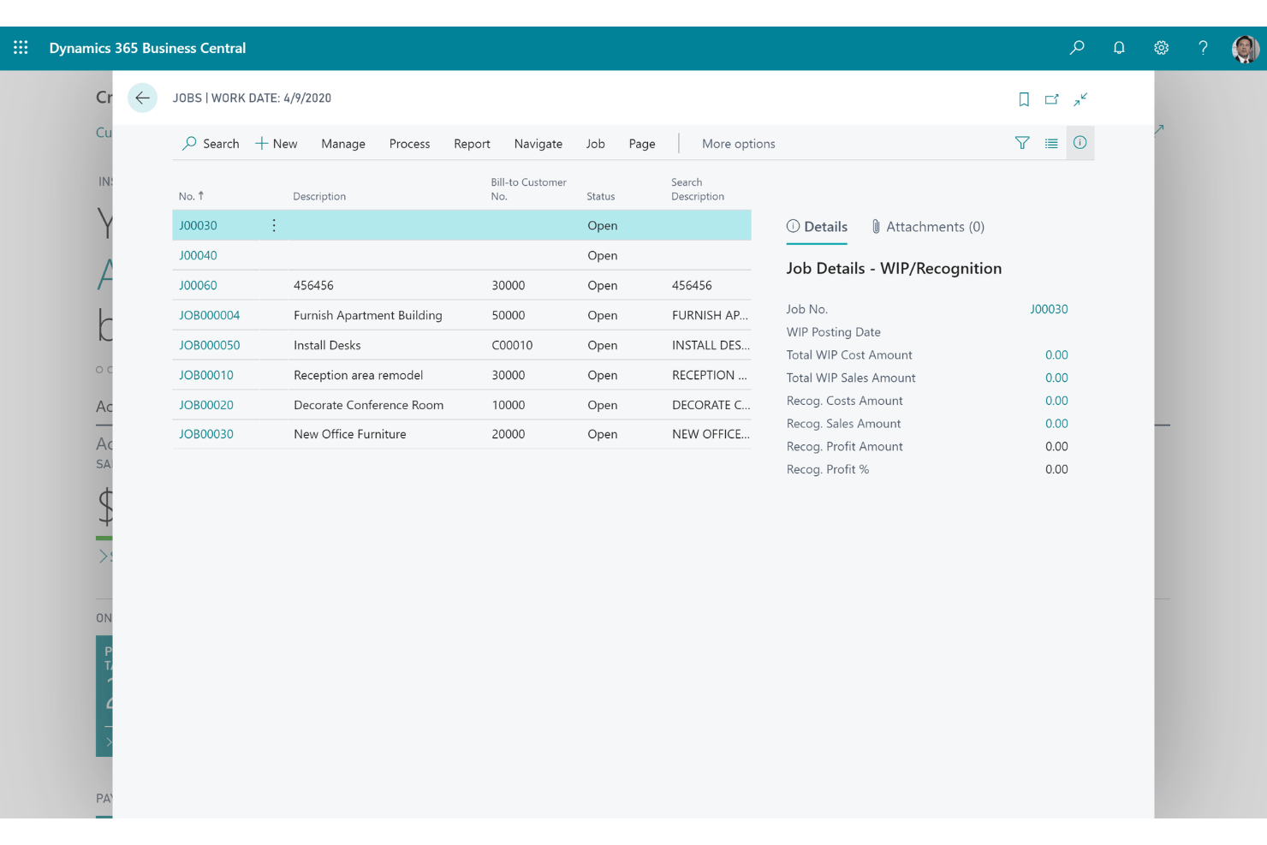This screenshot has width=1267, height=845.
Task: Open the Job menu
Action: pos(596,144)
